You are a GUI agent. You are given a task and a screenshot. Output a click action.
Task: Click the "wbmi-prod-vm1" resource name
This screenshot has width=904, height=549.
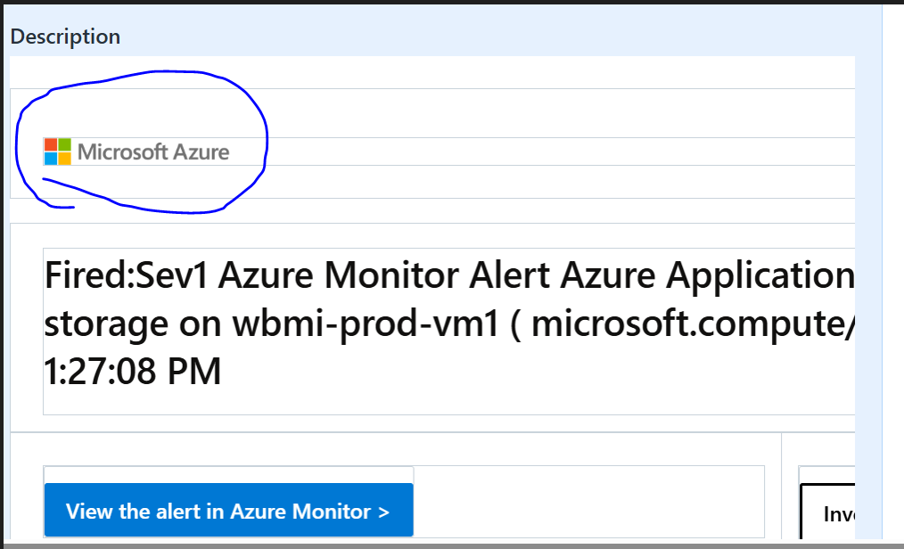click(x=366, y=324)
